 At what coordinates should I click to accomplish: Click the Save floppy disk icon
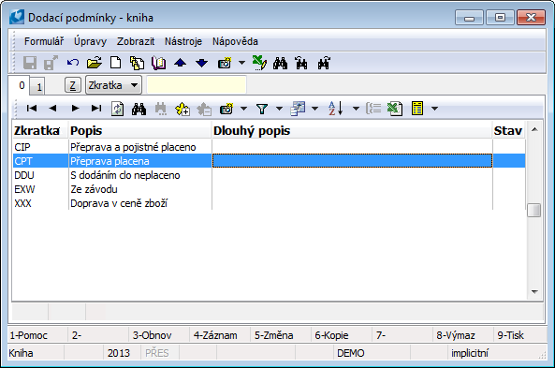point(30,64)
